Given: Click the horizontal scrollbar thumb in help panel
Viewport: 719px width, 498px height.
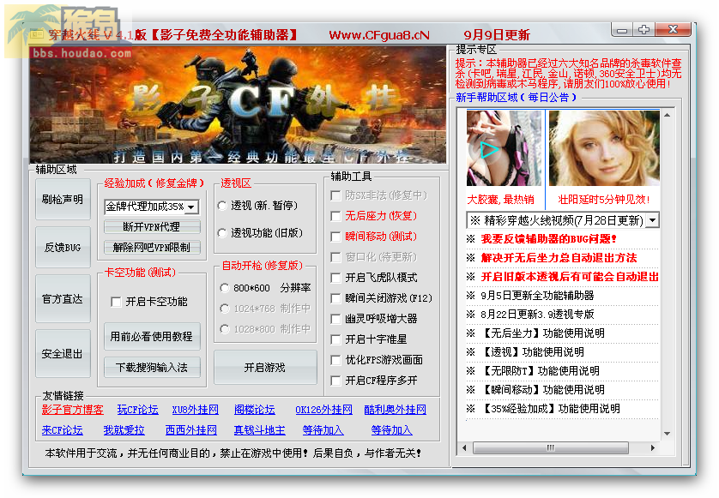Looking at the screenshot, I should tap(550, 447).
